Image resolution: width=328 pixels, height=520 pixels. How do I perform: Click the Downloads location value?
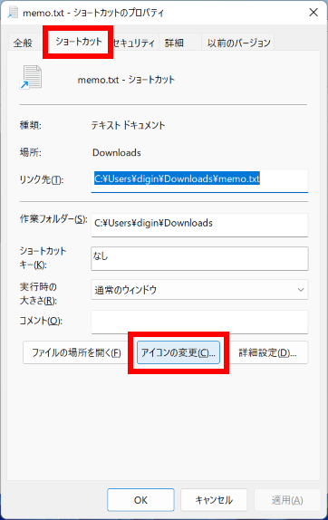117,152
